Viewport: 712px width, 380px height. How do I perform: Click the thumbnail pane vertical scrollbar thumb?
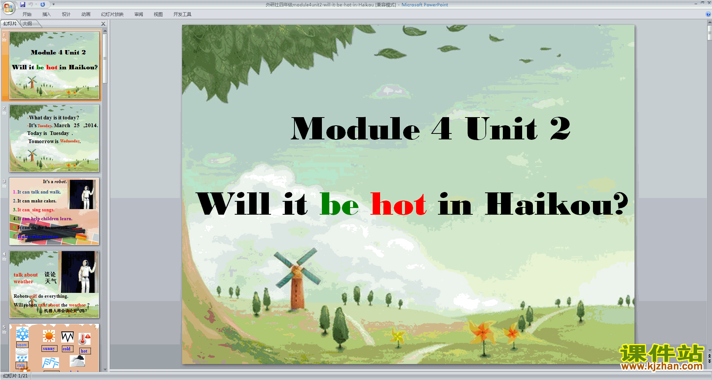coord(105,59)
